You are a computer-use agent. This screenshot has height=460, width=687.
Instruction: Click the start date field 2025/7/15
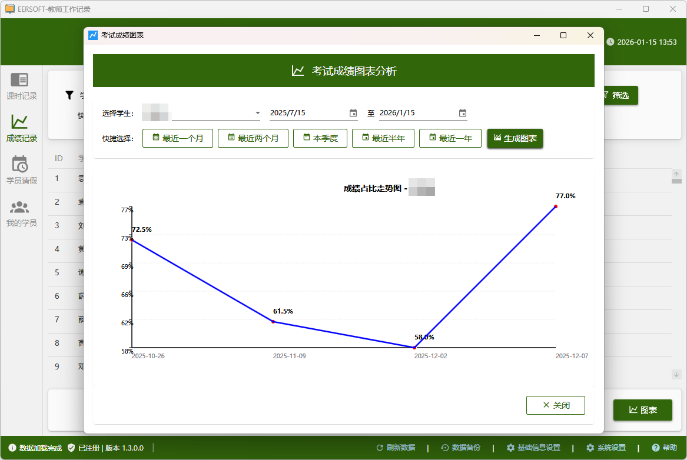(307, 113)
